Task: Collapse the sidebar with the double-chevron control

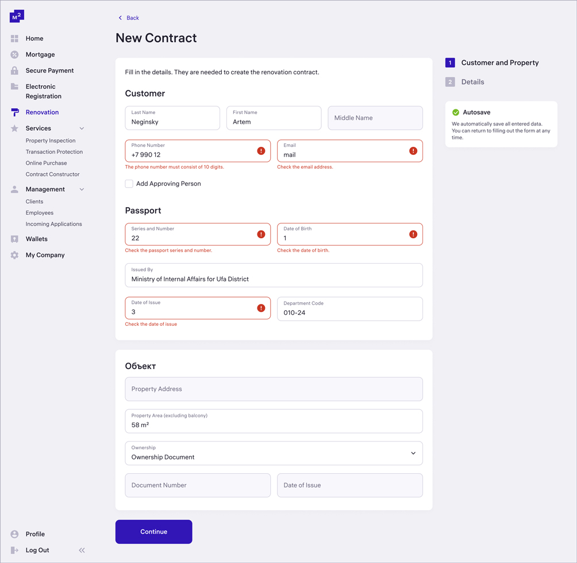Action: [x=82, y=550]
